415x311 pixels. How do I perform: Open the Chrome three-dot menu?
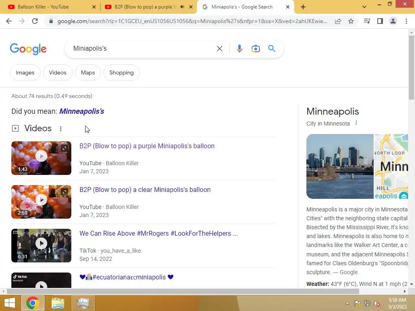[406, 21]
